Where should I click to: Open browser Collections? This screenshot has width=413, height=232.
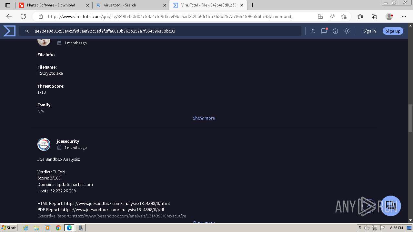[374, 16]
